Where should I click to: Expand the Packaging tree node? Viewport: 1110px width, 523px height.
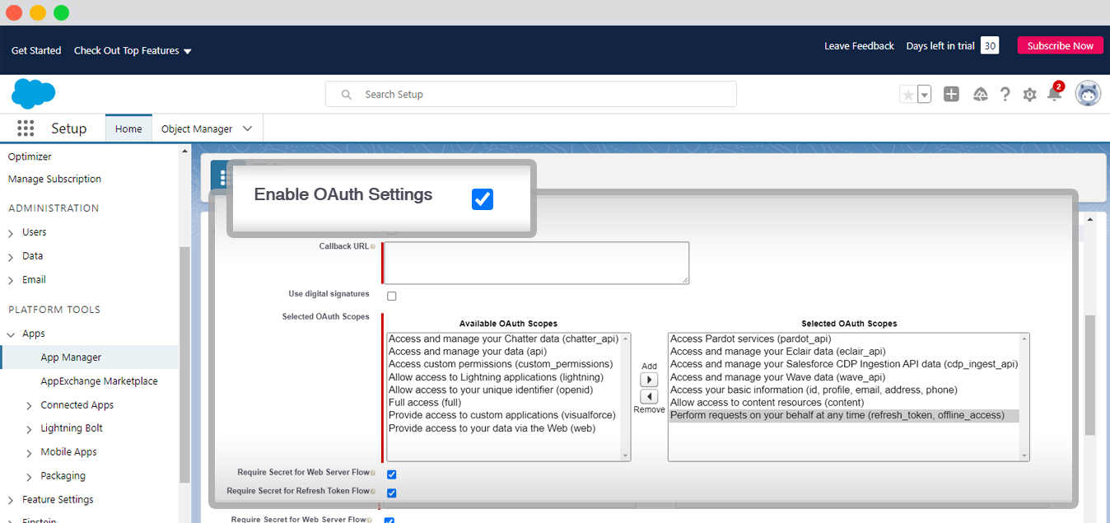pyautogui.click(x=29, y=477)
